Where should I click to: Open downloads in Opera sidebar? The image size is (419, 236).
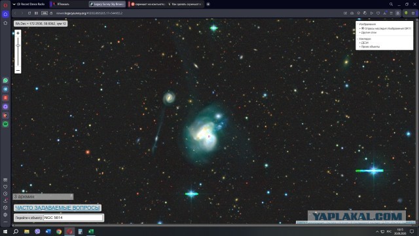pos(5,201)
